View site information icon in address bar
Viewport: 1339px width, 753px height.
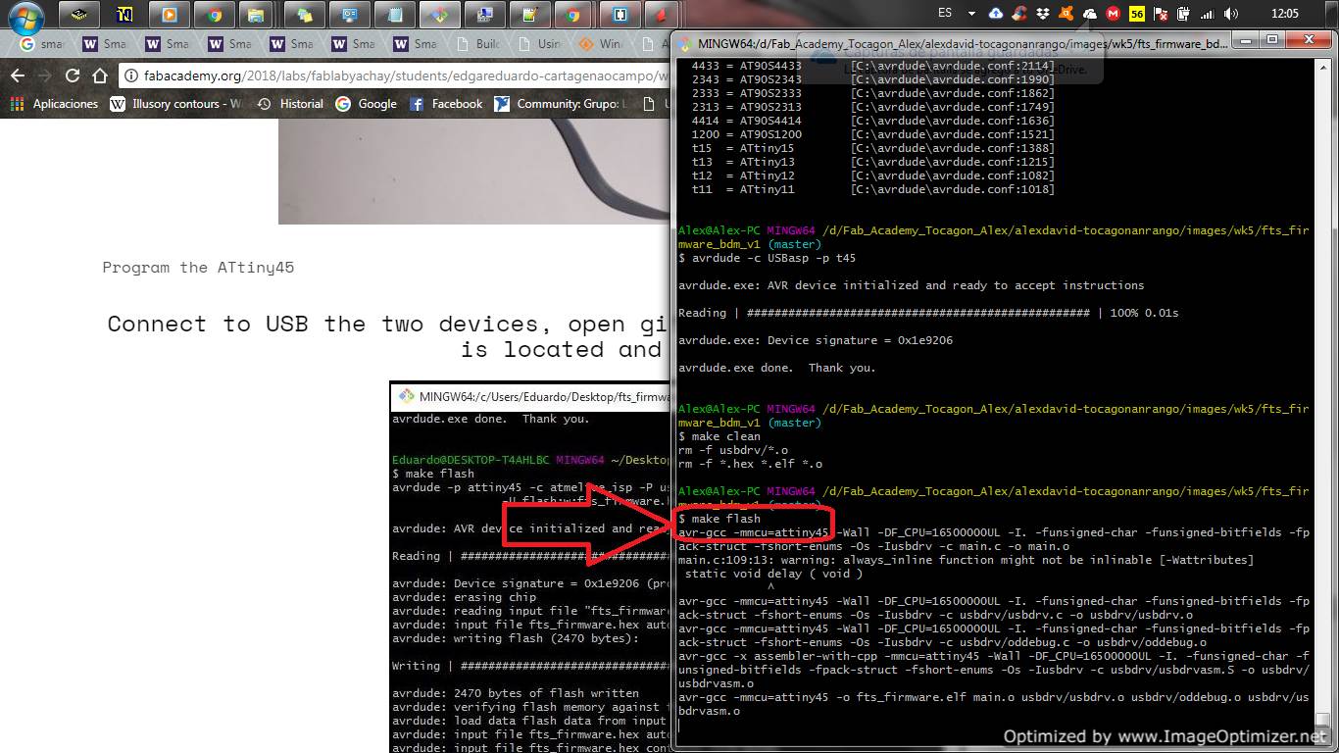(x=131, y=75)
